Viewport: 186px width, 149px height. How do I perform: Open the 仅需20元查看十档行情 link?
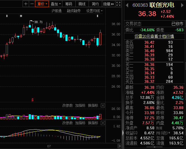click(154, 36)
